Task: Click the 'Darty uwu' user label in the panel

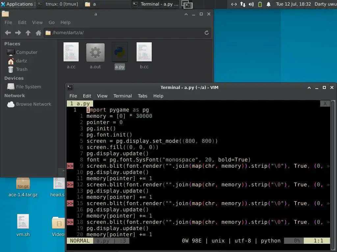Action: pyautogui.click(x=325, y=4)
